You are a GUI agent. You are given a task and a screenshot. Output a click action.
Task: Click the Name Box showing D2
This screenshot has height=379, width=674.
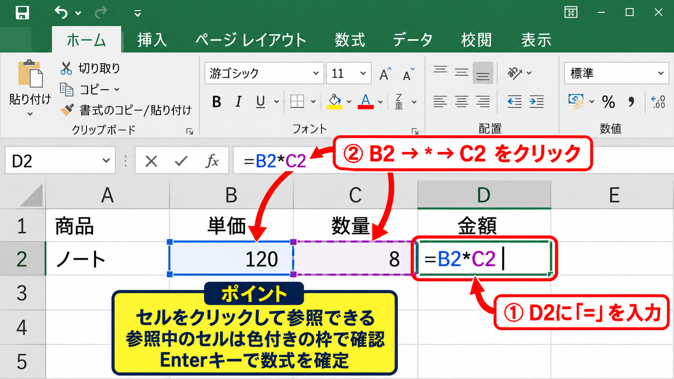[x=60, y=161]
